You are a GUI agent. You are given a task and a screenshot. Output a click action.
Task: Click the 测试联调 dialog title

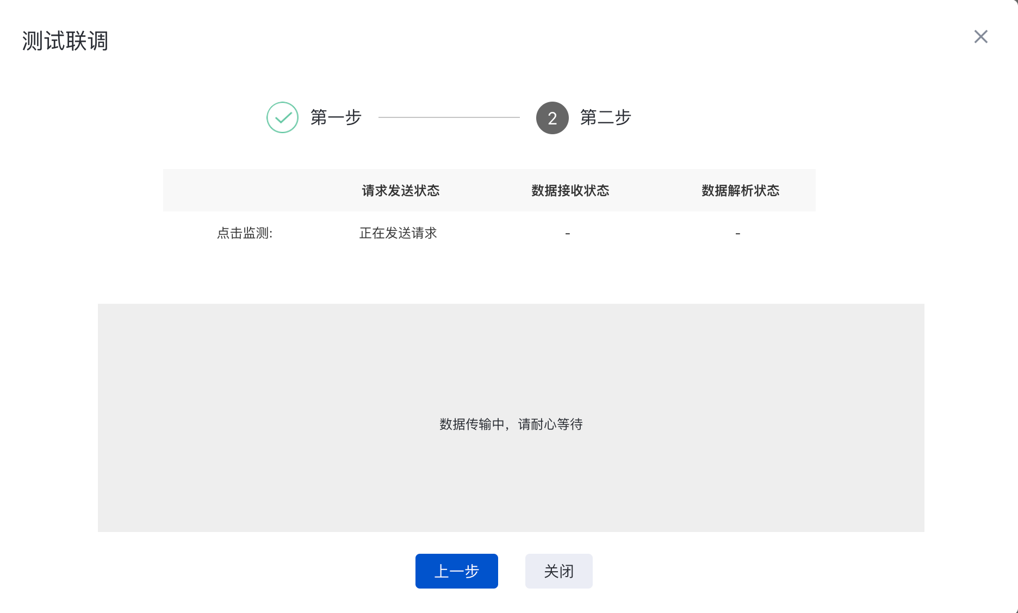65,41
